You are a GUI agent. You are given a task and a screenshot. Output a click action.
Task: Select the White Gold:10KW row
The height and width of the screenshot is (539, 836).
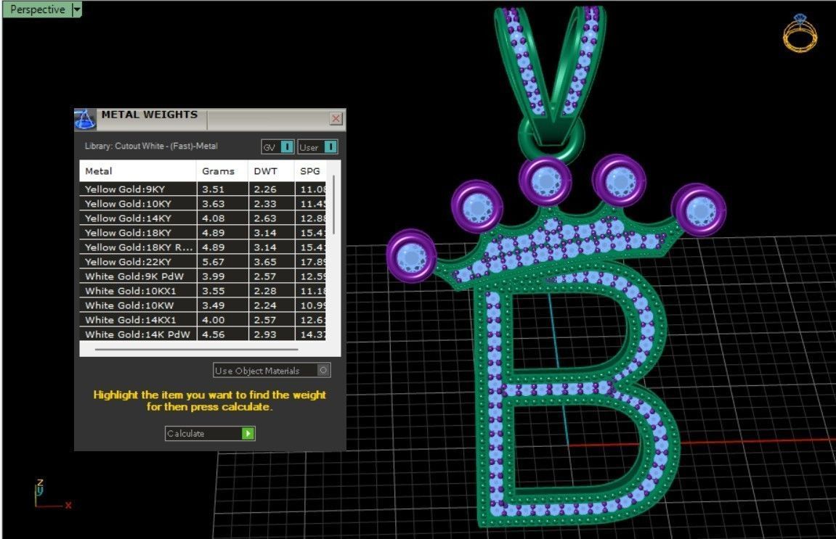click(203, 305)
